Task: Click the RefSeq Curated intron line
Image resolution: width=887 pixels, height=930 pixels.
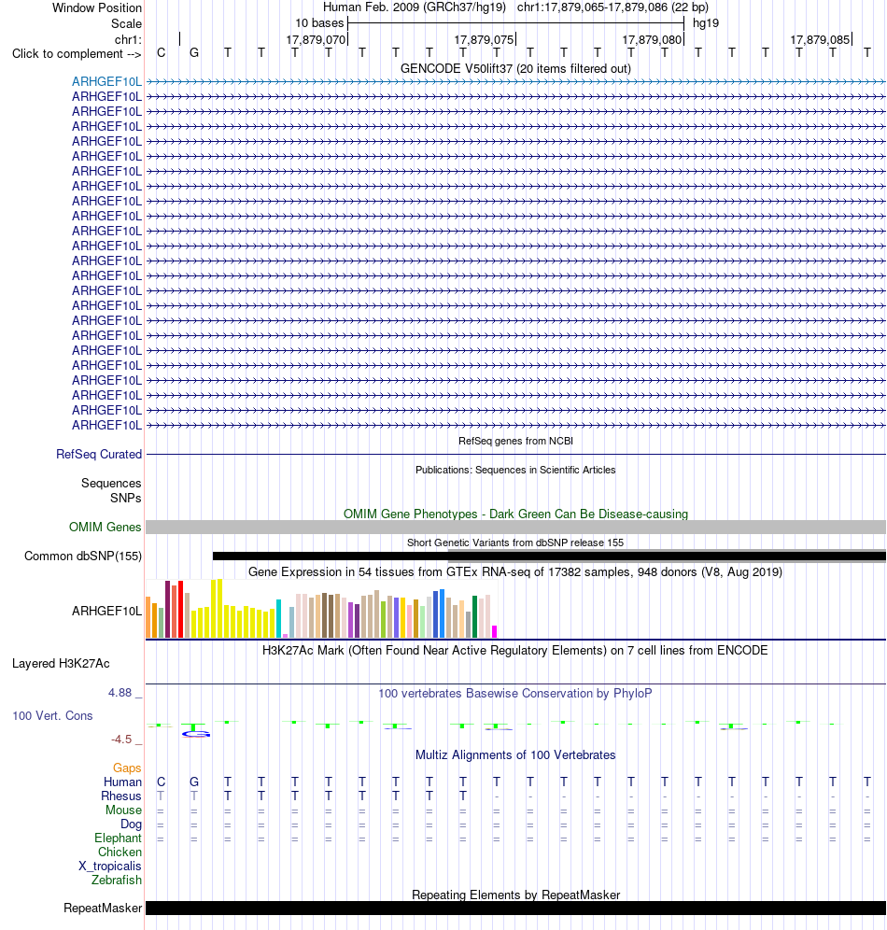Action: 515,455
